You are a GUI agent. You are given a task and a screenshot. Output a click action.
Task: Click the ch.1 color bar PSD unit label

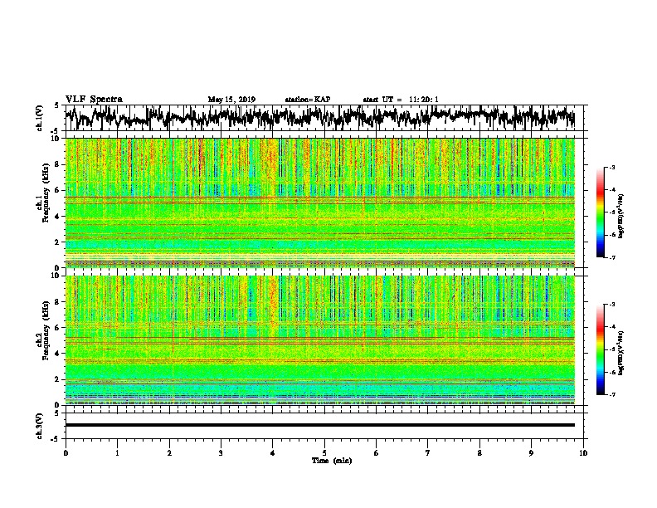(620, 216)
